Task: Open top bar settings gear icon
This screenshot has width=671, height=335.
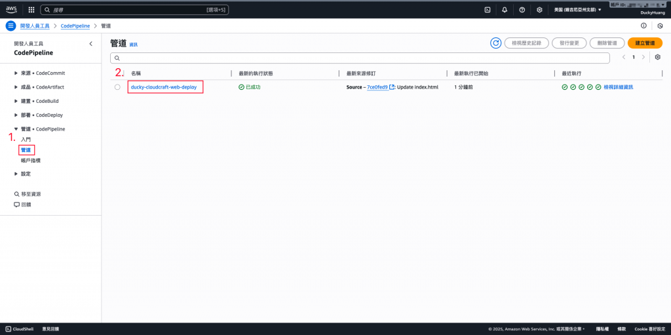Action: [540, 9]
